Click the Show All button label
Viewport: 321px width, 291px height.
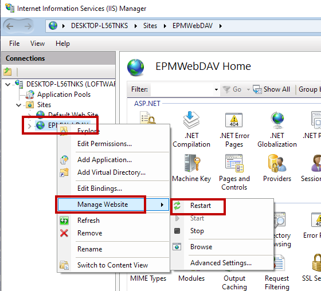click(x=276, y=89)
